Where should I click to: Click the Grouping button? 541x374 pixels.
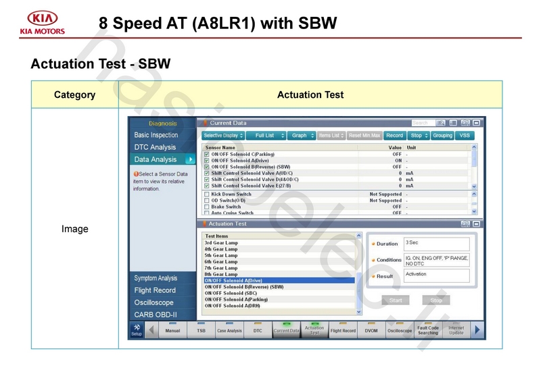tap(442, 135)
